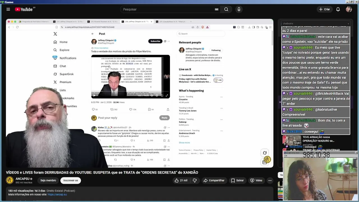The width and height of the screenshot is (359, 202).
Task: Open more options for Cruzeiro trend
Action: pos(221,97)
